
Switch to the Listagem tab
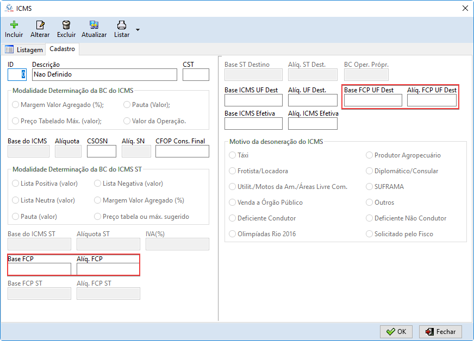[24, 49]
